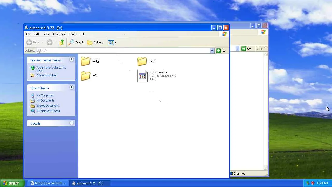
Task: Click the Safely Remove Hardware tray icon
Action: tap(308, 183)
